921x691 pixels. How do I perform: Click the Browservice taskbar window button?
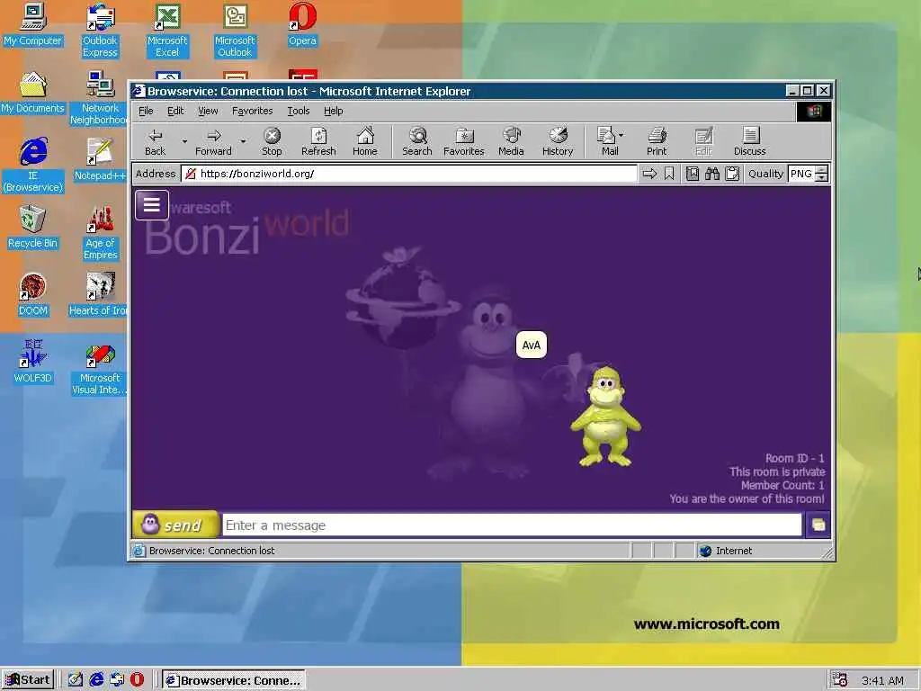(x=234, y=680)
